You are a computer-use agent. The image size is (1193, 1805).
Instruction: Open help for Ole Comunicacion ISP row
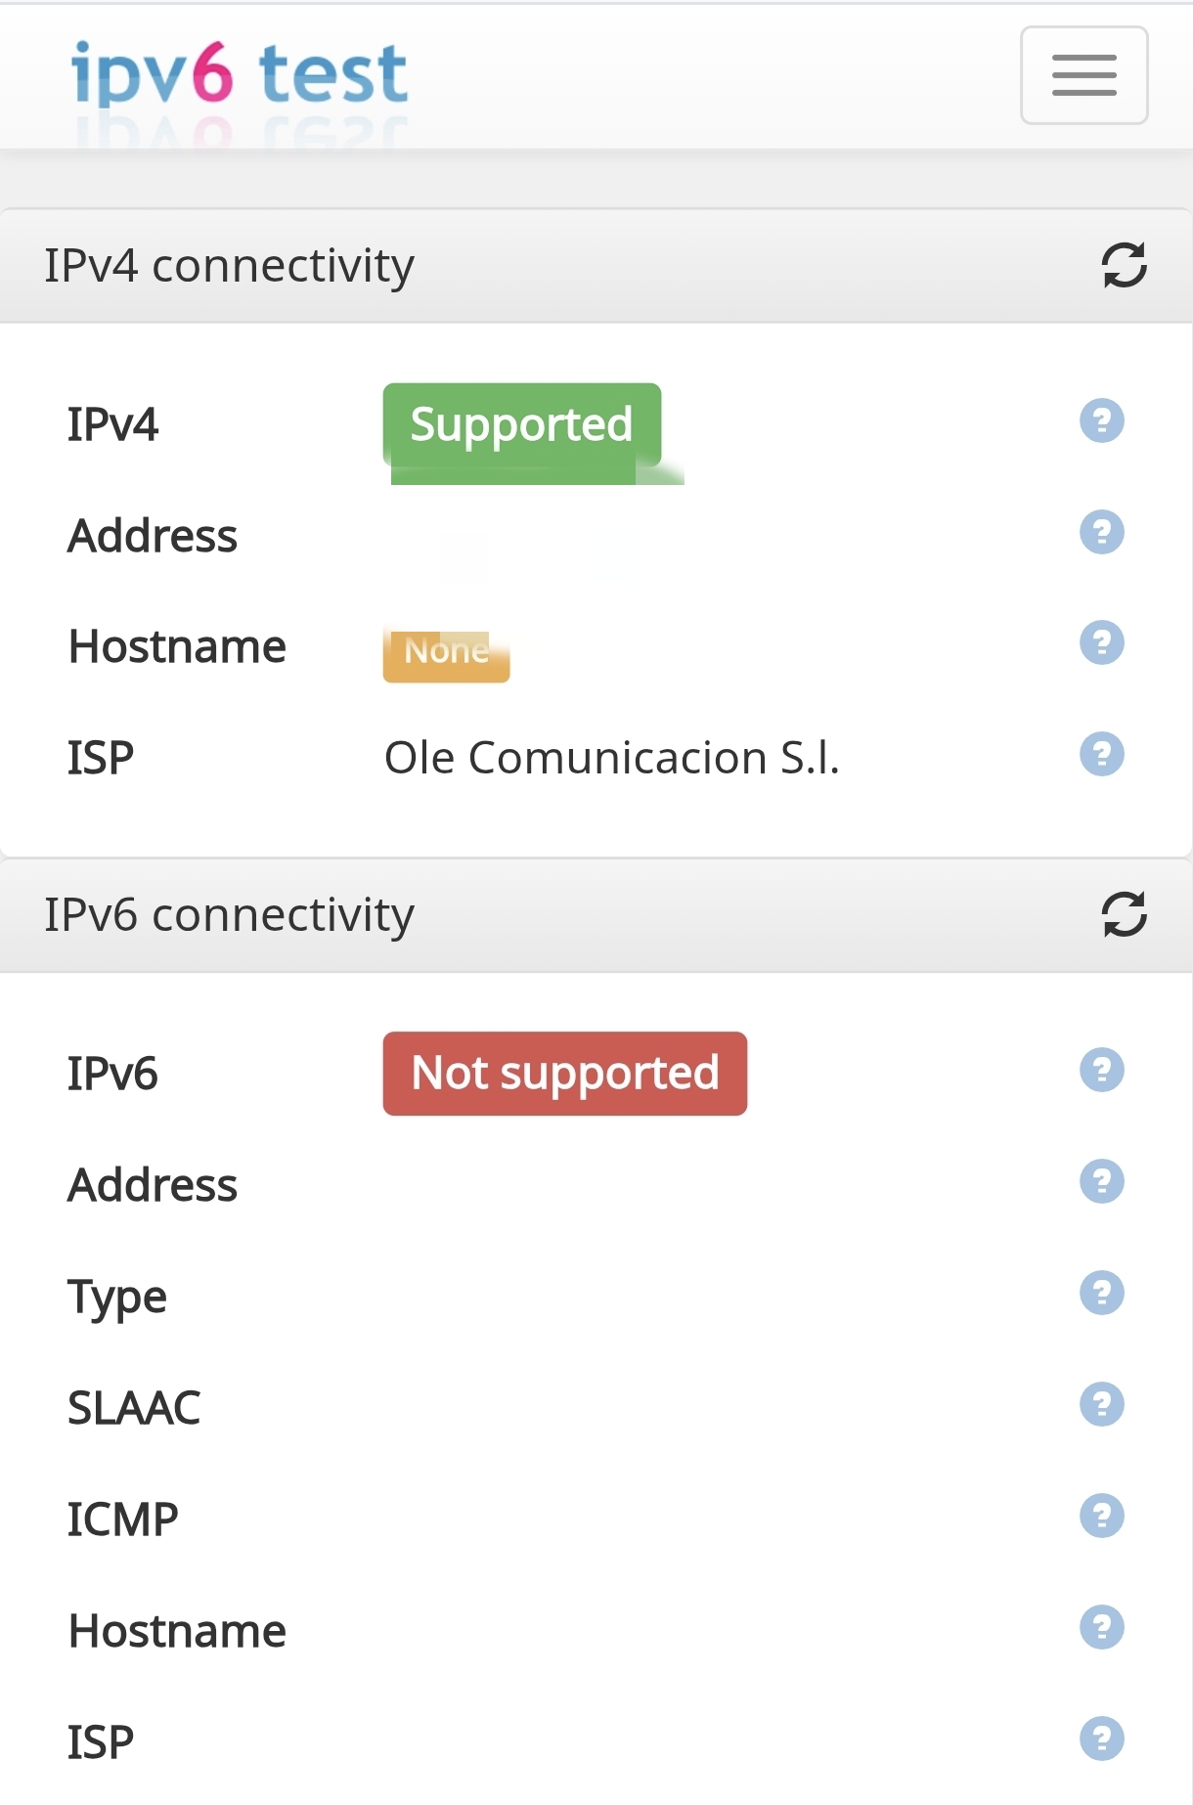[x=1101, y=755]
